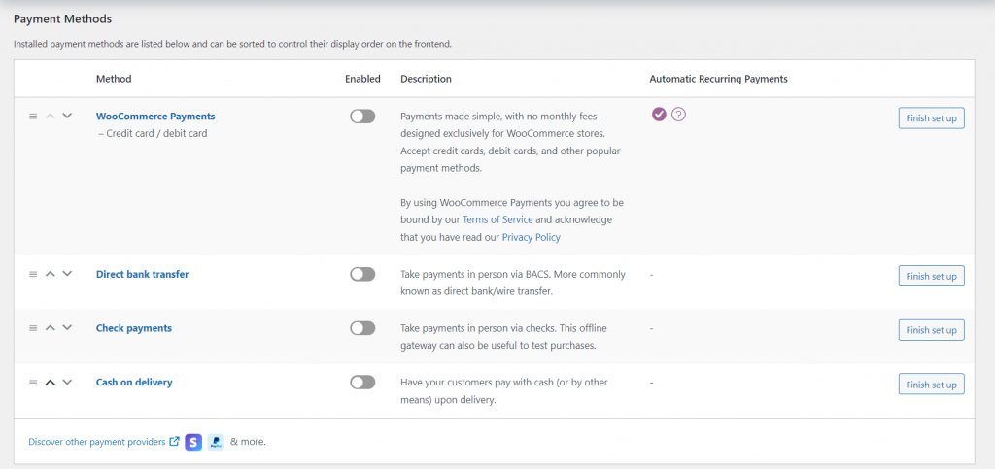995x469 pixels.
Task: Click the PayPal provider icon
Action: pos(215,442)
